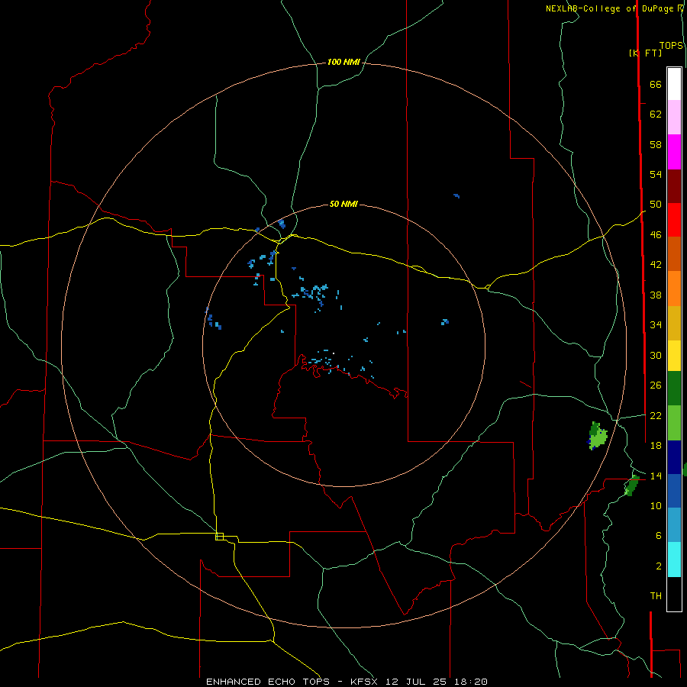
Task: Click the 42 legend value
Action: tap(656, 265)
